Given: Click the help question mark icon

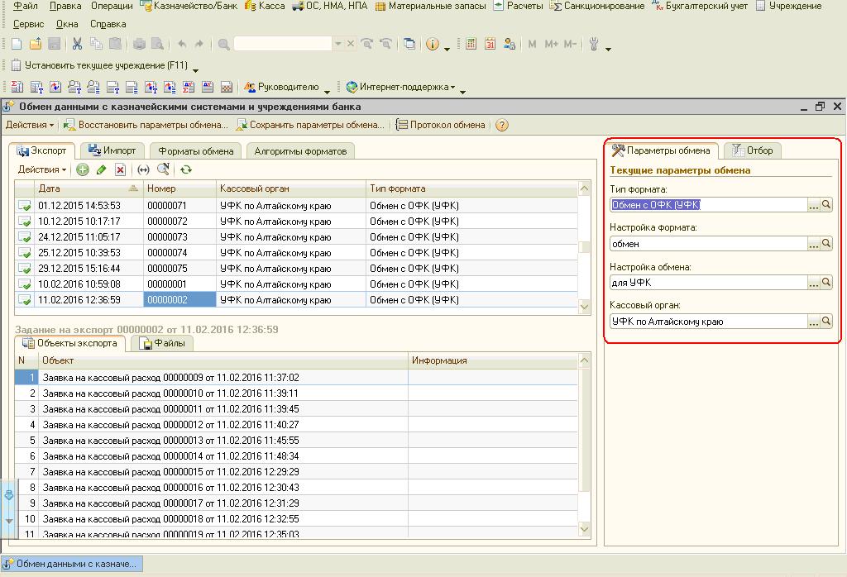Looking at the screenshot, I should [x=500, y=125].
